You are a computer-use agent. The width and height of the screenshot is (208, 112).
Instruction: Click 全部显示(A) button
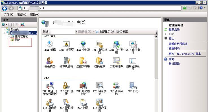(x=105, y=32)
